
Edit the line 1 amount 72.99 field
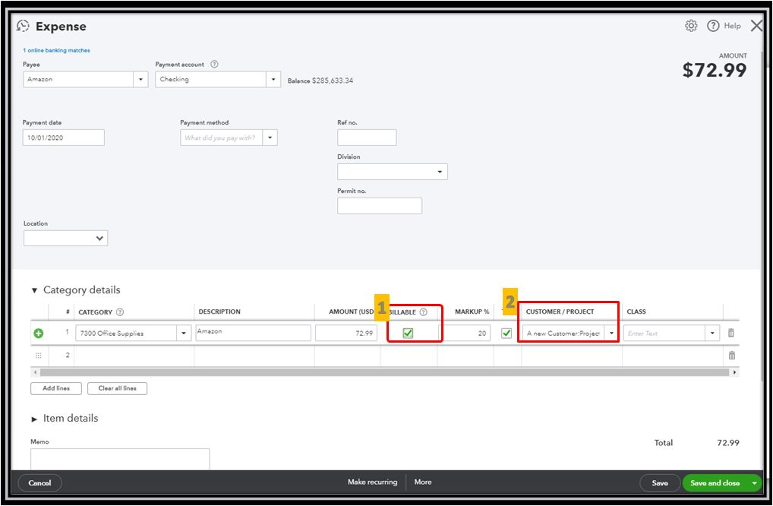coord(346,334)
